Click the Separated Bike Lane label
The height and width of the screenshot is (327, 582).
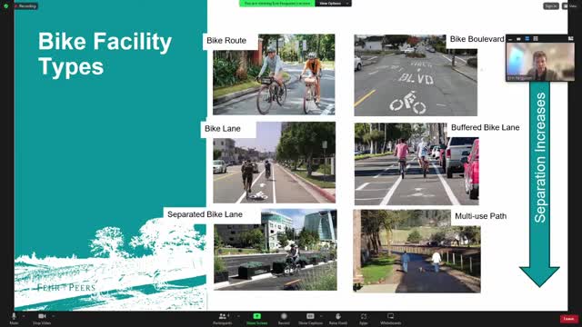pyautogui.click(x=205, y=214)
